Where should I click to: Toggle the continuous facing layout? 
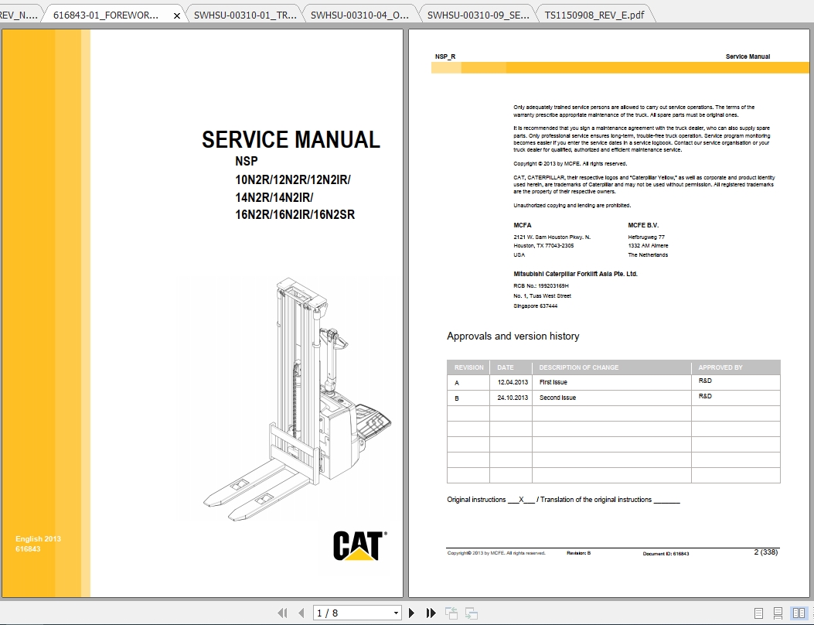(x=812, y=613)
